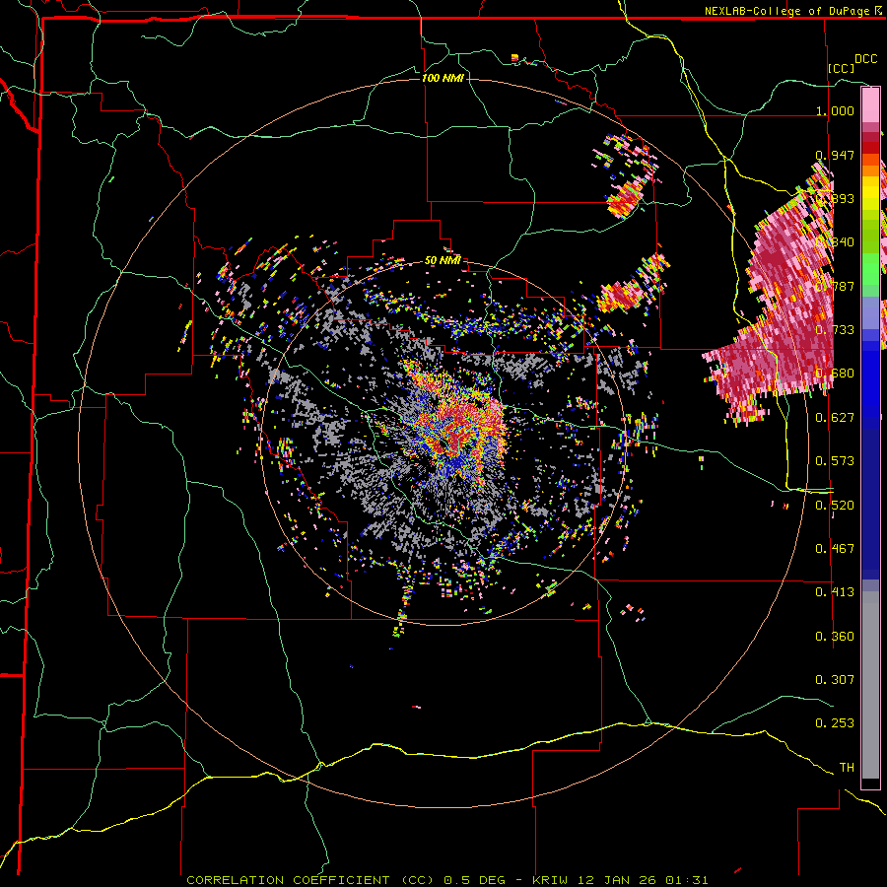Click the 0.680 scale value
The height and width of the screenshot is (887, 887).
pos(835,374)
